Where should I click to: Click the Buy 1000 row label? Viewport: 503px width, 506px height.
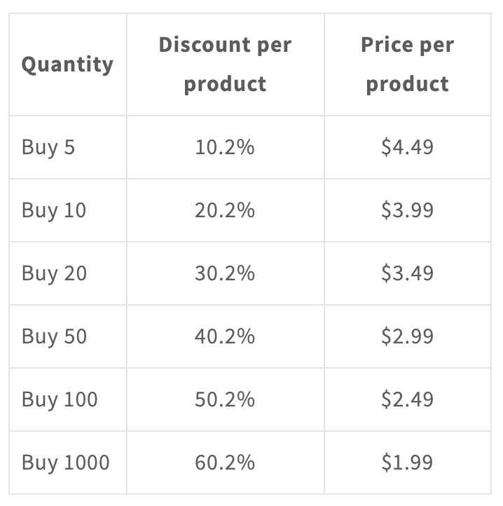65,463
